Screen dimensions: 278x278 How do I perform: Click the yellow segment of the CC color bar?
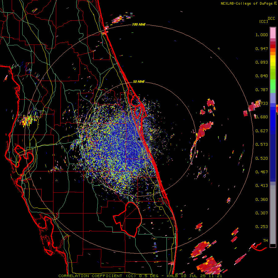coord(273,61)
